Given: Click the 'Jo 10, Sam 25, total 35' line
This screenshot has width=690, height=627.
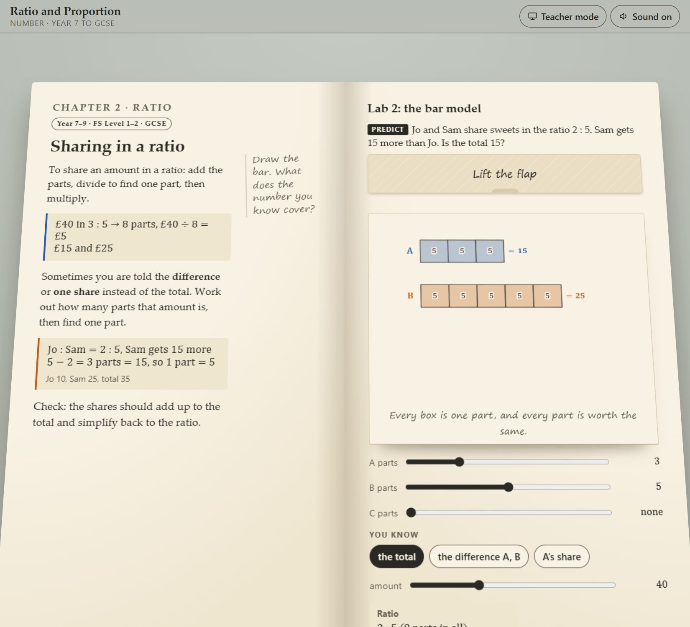Looking at the screenshot, I should pos(88,379).
